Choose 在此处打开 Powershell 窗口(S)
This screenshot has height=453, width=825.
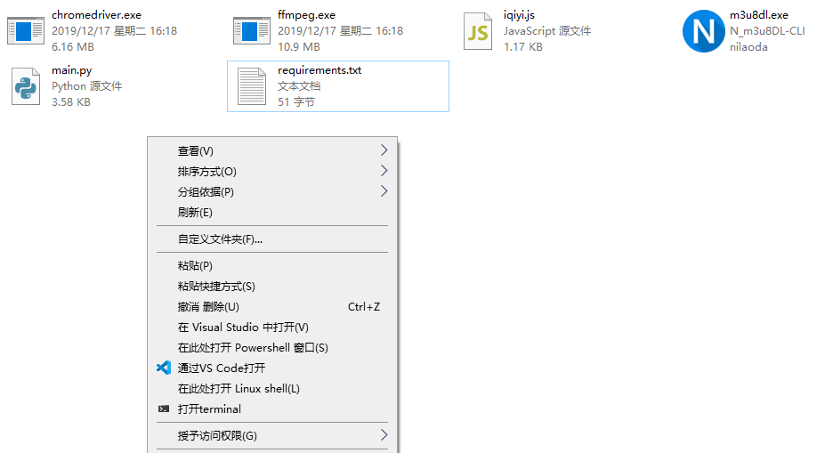(272, 348)
